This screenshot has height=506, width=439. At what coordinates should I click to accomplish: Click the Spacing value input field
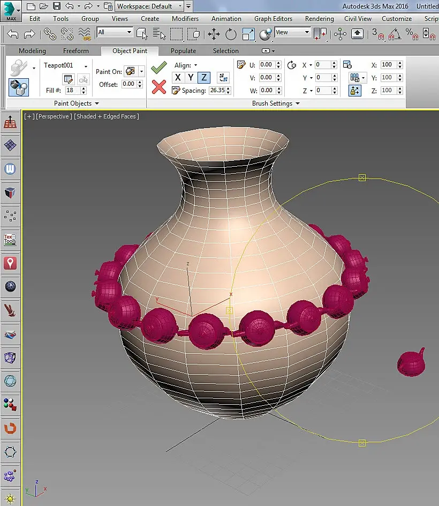point(217,91)
